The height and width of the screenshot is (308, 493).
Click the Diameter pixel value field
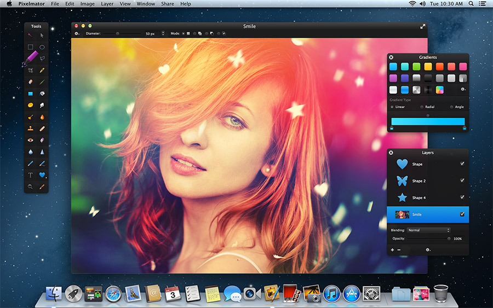pos(150,34)
